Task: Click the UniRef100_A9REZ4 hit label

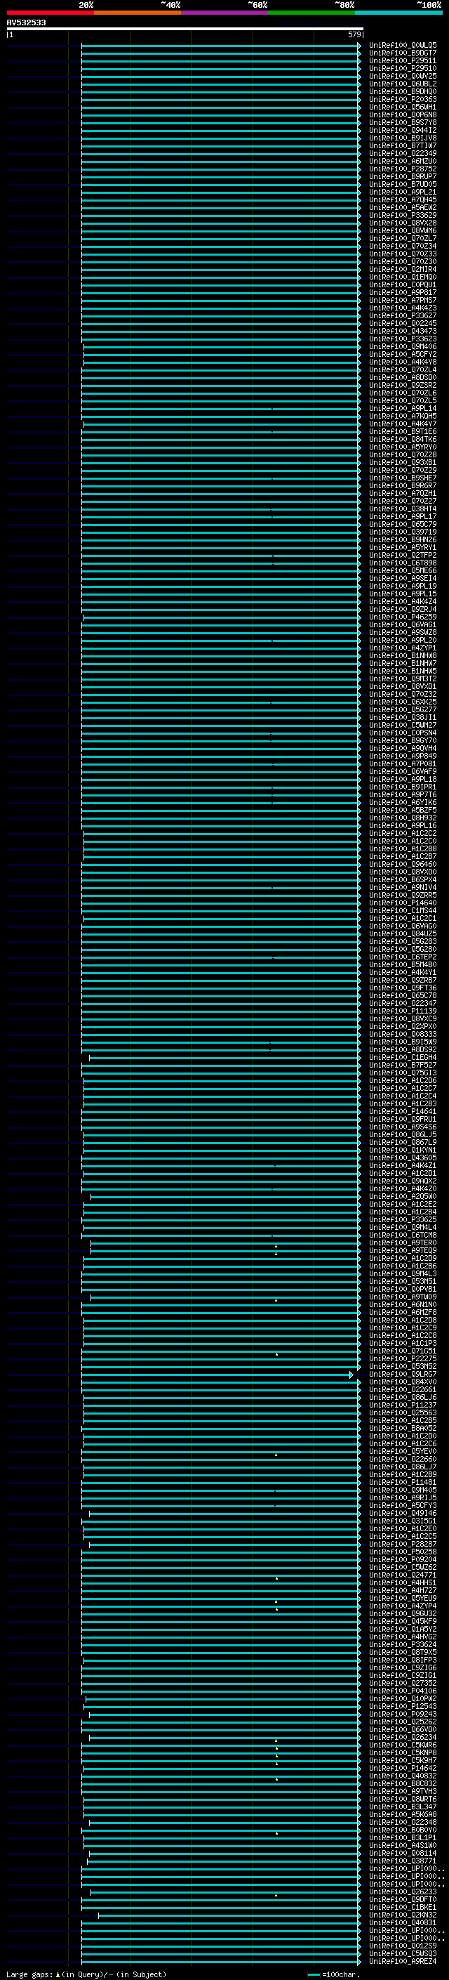Action: pyautogui.click(x=402, y=1961)
